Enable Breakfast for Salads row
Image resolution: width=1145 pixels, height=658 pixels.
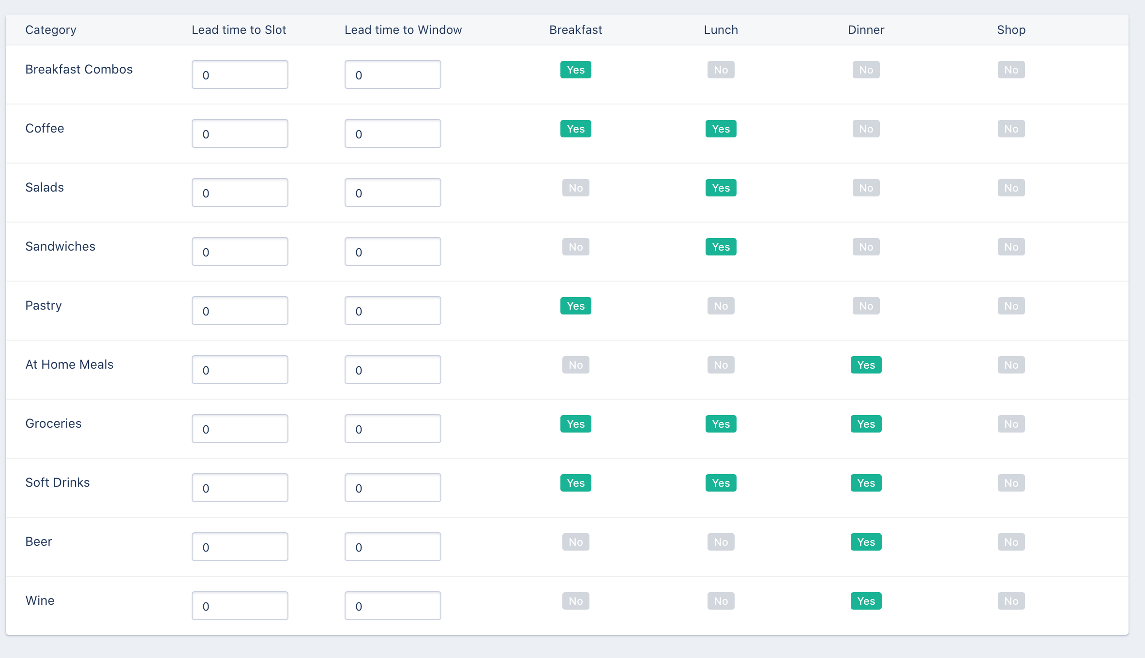click(x=575, y=188)
